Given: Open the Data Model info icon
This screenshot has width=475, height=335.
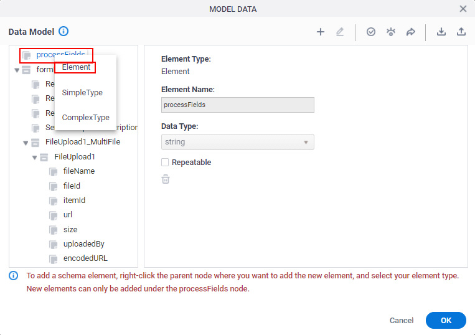Looking at the screenshot, I should (x=63, y=31).
